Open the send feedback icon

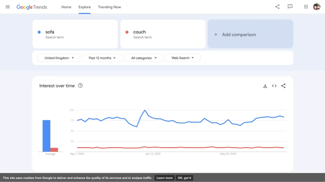coord(290,6)
